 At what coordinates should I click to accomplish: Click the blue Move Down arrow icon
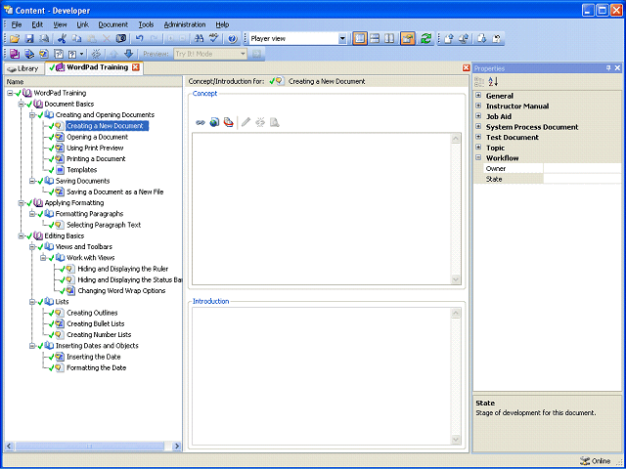pyautogui.click(x=128, y=54)
